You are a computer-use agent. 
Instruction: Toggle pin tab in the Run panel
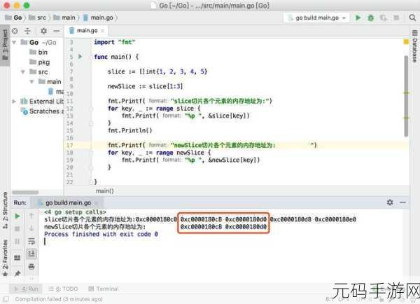click(17, 274)
